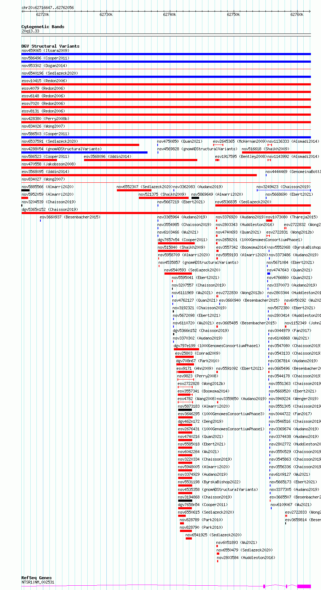Select the chr20:62716647..62762056 region label
Viewport: 321px width, 590px height.
pyautogui.click(x=48, y=8)
